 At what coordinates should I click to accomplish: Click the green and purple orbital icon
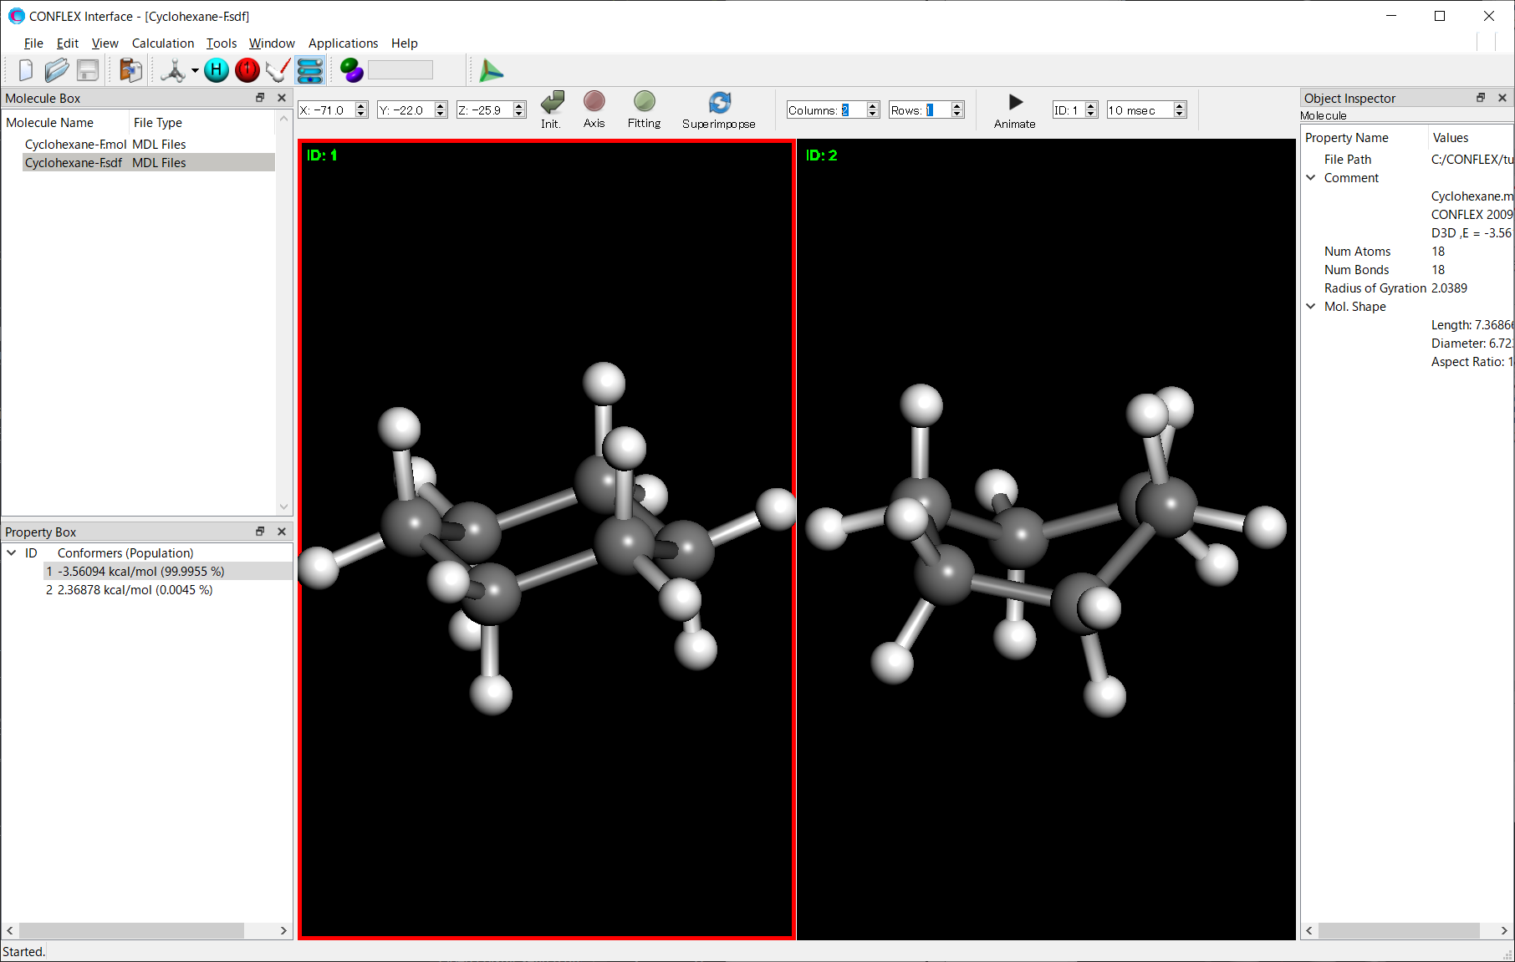pos(352,71)
